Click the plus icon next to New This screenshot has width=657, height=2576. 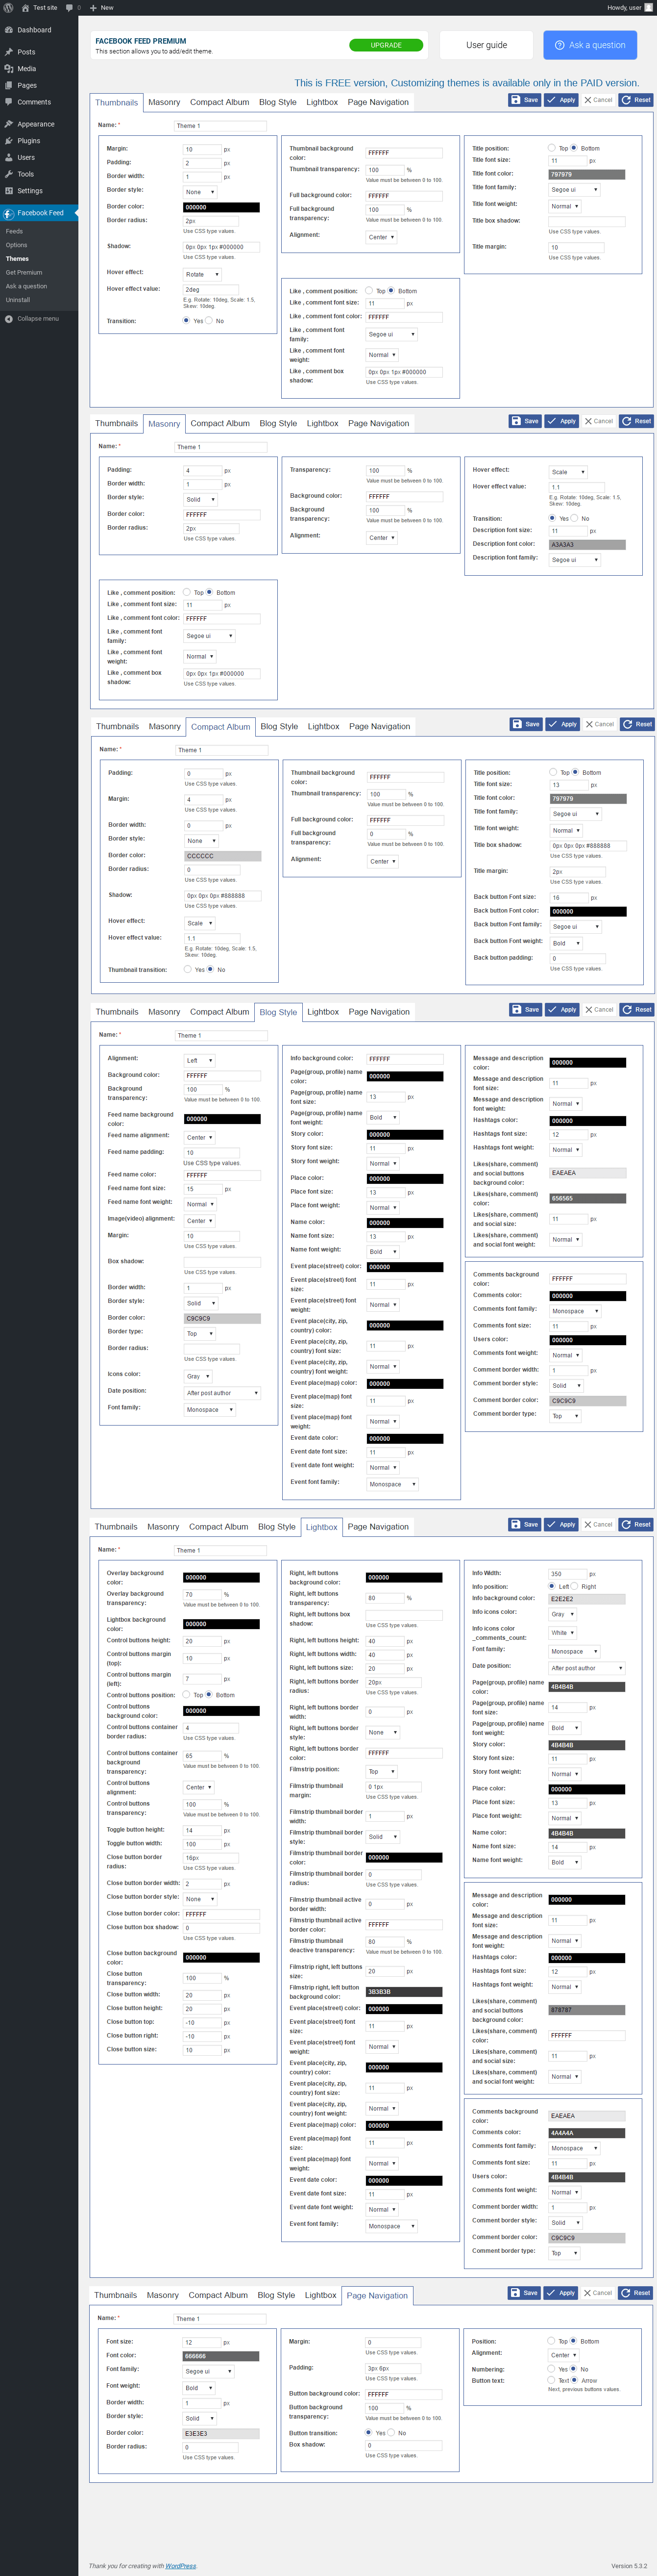93,7
